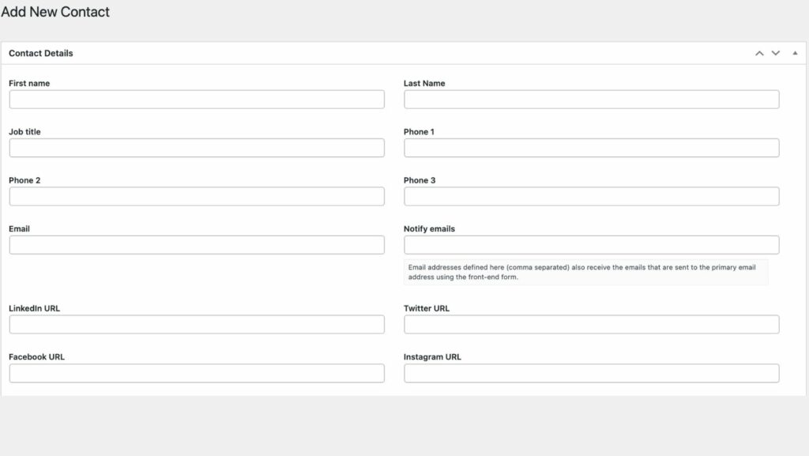Click the Contact Details panel title
The image size is (809, 456).
click(41, 53)
